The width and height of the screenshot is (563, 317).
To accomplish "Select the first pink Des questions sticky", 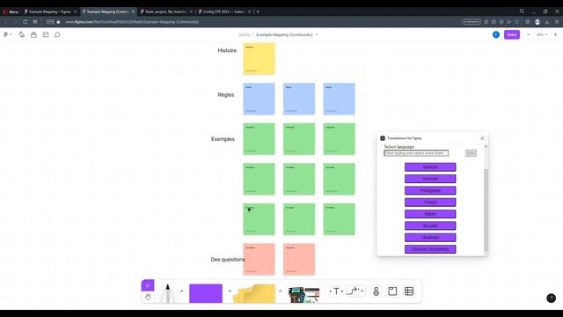I will pos(259,260).
